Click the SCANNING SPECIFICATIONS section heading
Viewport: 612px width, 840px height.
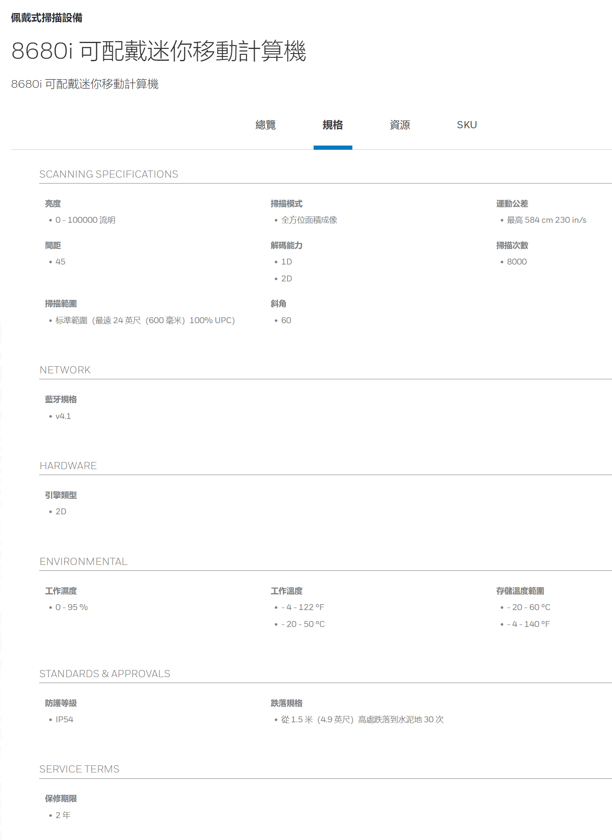click(x=109, y=174)
